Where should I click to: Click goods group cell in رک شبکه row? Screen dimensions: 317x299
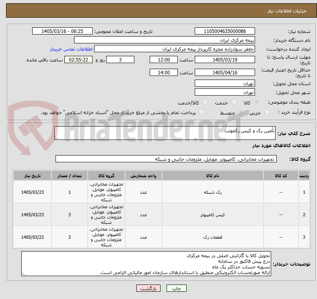point(106,192)
